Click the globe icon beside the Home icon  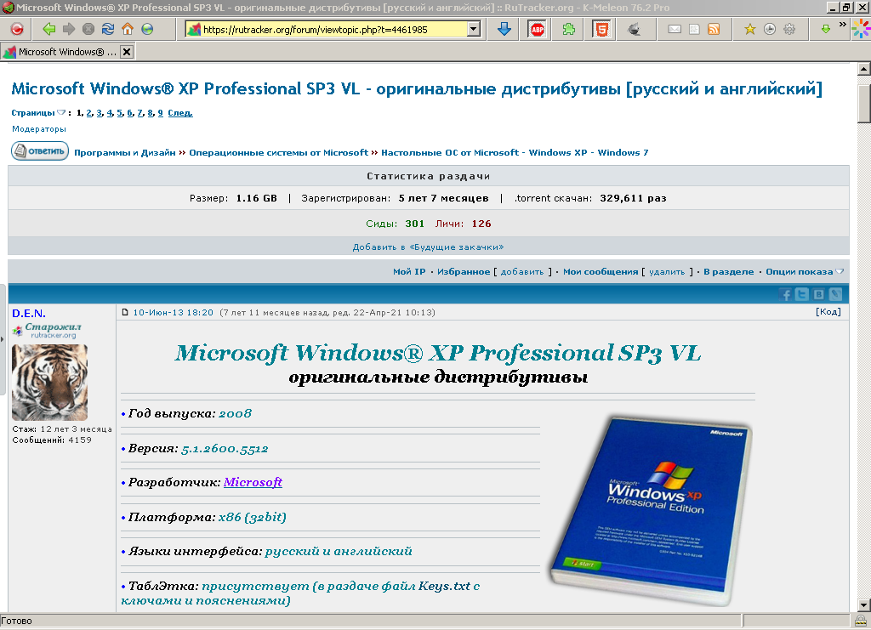click(147, 29)
